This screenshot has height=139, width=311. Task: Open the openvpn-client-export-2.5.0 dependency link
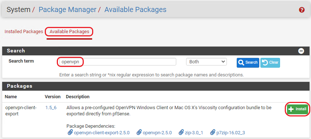(x=102, y=132)
